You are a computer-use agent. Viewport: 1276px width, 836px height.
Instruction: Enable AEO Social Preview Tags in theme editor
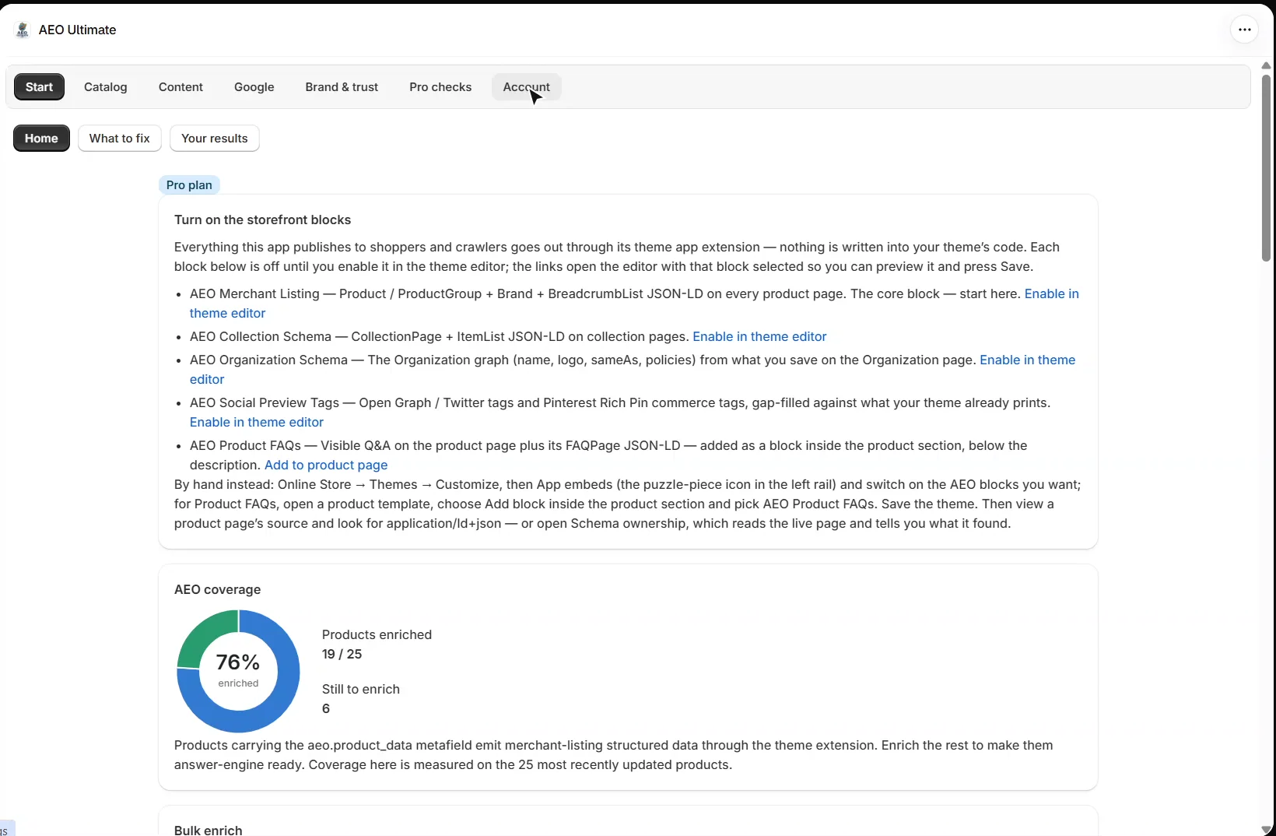[x=257, y=422]
